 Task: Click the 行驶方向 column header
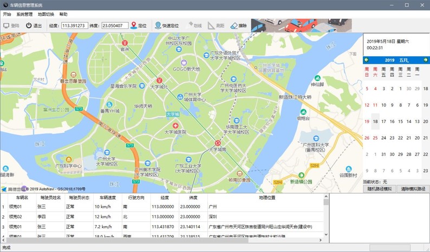pos(136,197)
